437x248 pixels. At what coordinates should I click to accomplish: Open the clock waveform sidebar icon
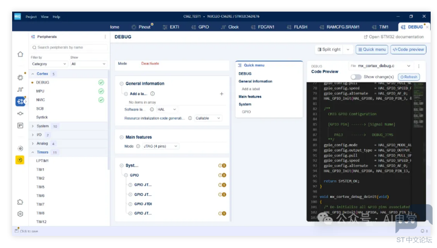pyautogui.click(x=20, y=90)
